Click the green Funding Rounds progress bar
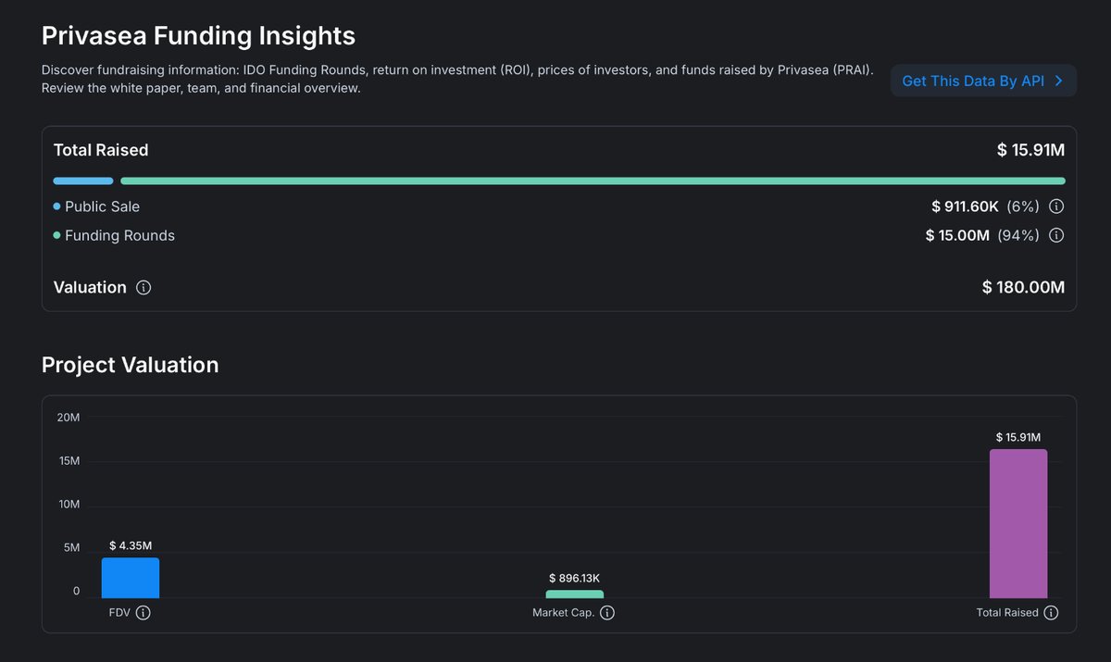The image size is (1111, 662). pos(593,181)
